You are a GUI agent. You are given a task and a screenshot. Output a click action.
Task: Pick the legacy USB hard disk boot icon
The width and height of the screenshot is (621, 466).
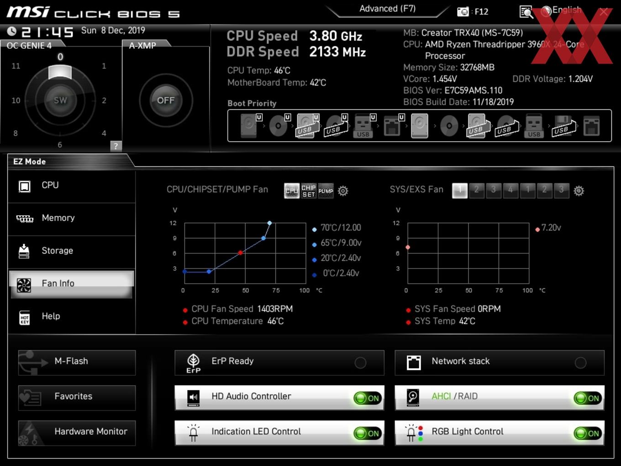tap(479, 126)
